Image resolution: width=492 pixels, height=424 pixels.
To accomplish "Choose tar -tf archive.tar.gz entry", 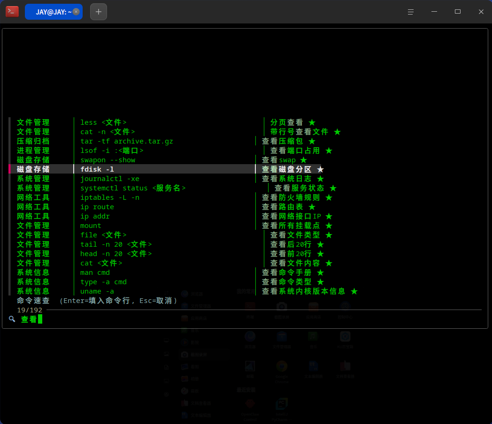I will [126, 141].
